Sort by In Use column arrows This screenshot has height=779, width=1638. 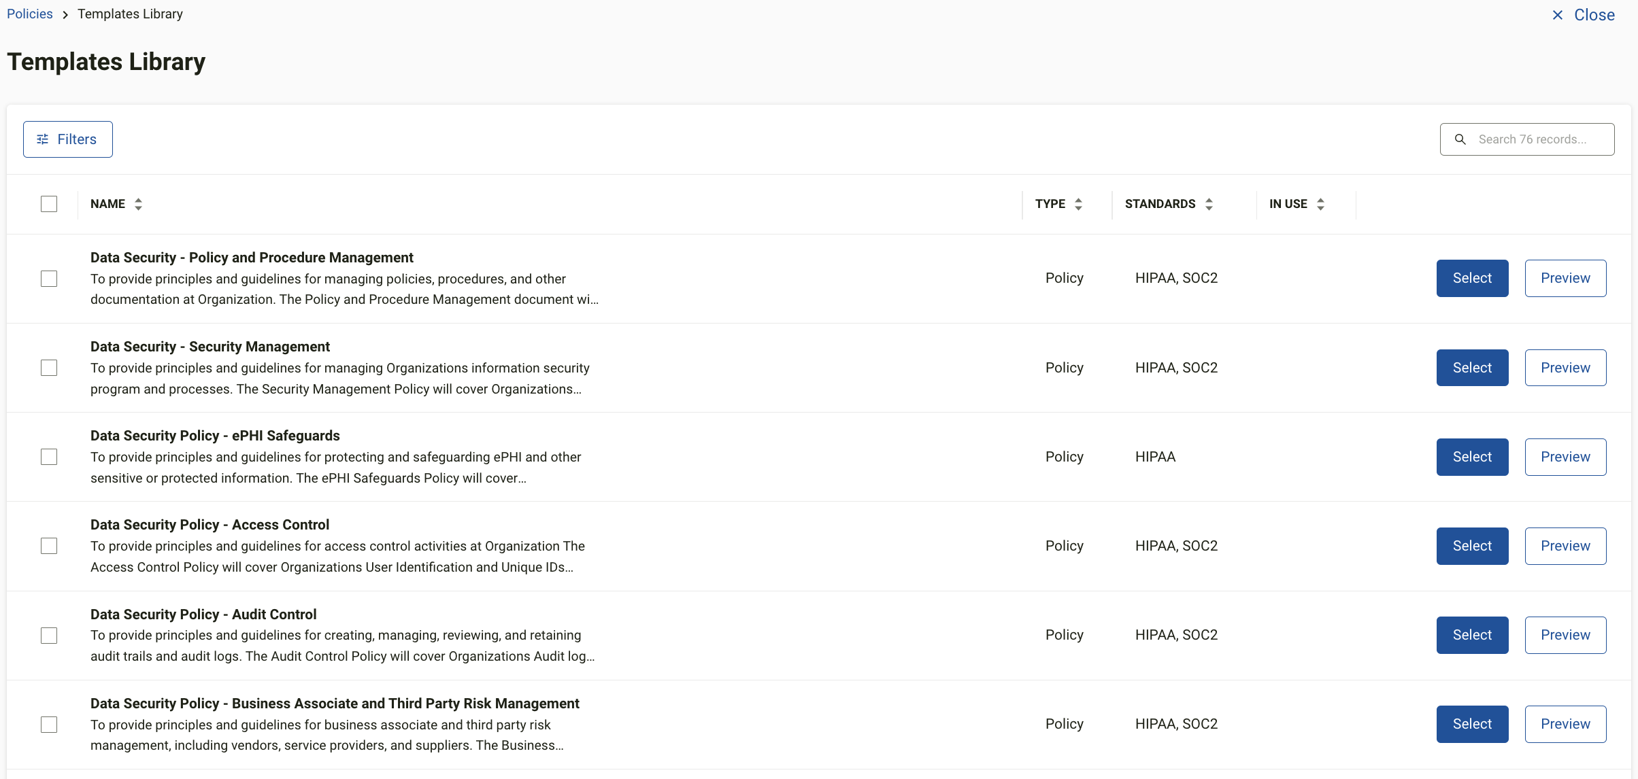click(1320, 204)
